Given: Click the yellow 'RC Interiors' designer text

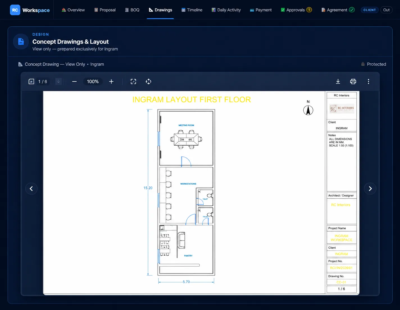Looking at the screenshot, I should pyautogui.click(x=341, y=205).
